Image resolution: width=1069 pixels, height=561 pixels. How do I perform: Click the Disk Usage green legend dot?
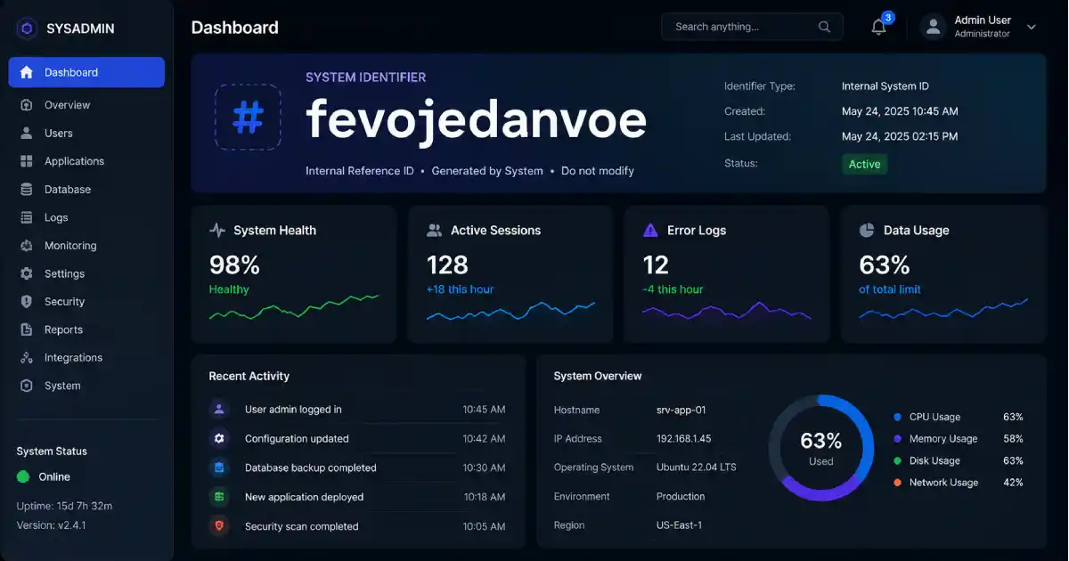[897, 460]
